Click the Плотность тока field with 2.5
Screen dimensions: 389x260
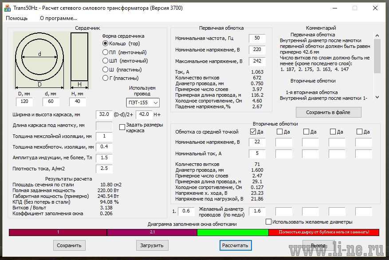pyautogui.click(x=104, y=169)
